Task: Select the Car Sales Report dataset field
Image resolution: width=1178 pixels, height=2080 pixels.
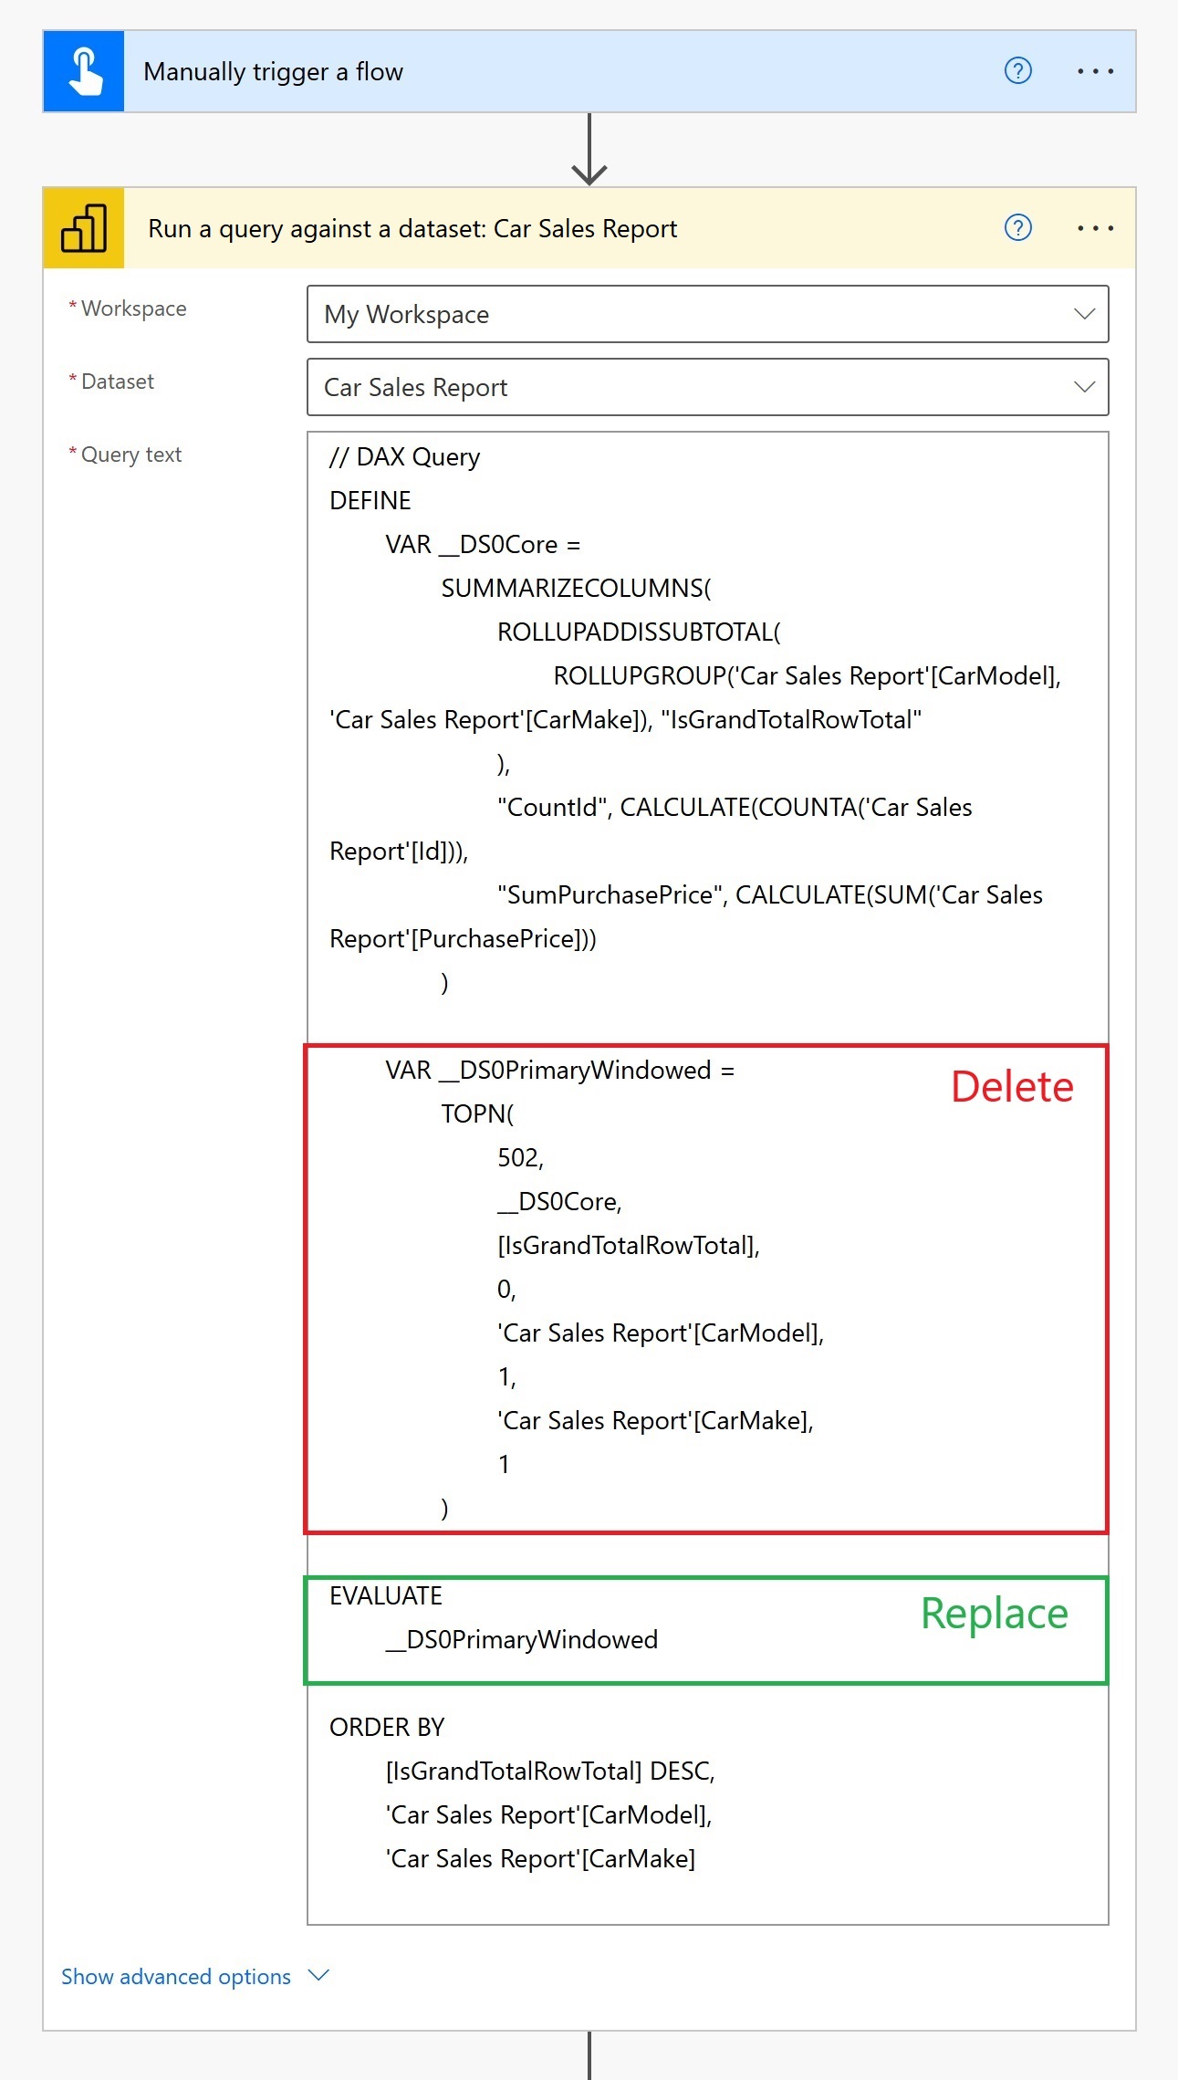Action: (708, 387)
